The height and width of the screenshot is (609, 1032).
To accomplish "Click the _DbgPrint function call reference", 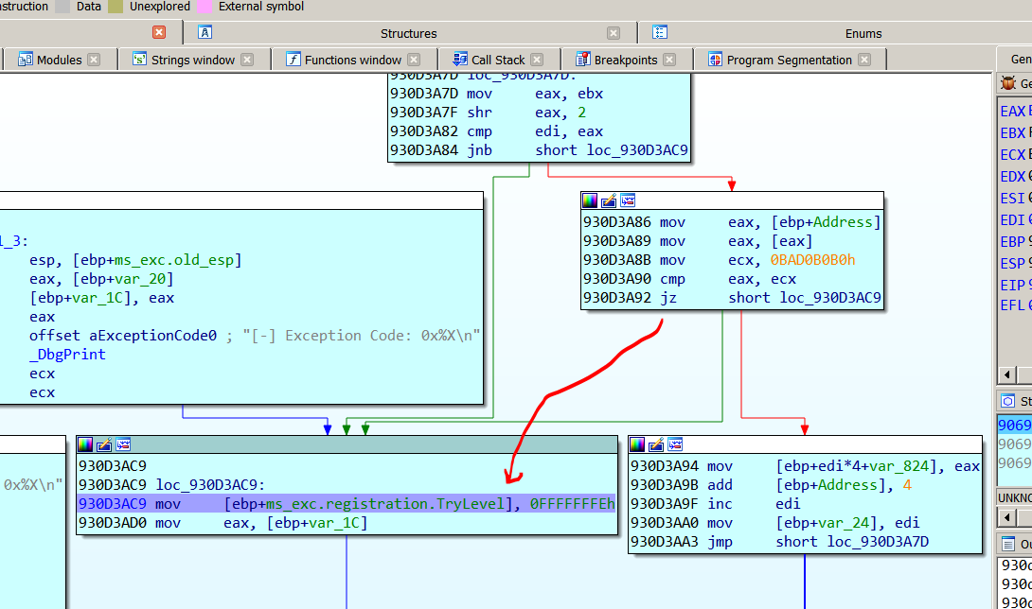I will (67, 355).
